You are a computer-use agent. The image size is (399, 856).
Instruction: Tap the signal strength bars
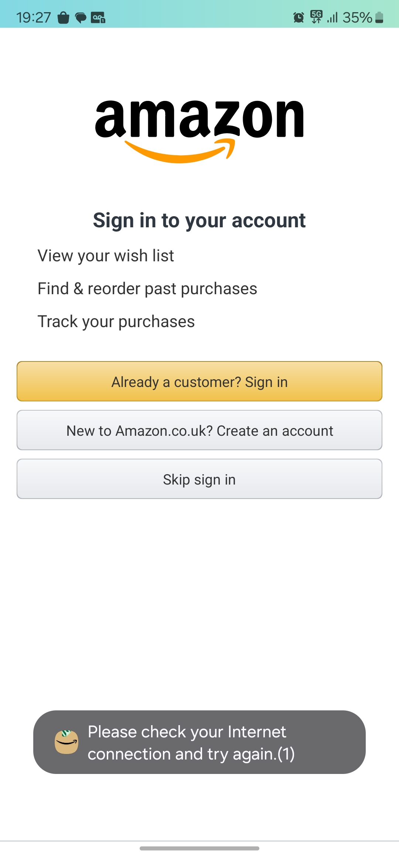tap(332, 17)
